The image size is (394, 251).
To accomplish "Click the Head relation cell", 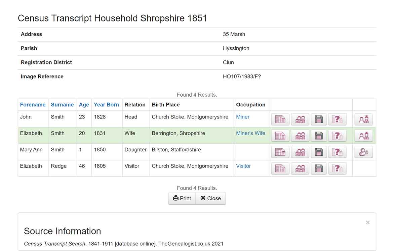I will click(x=136, y=119).
